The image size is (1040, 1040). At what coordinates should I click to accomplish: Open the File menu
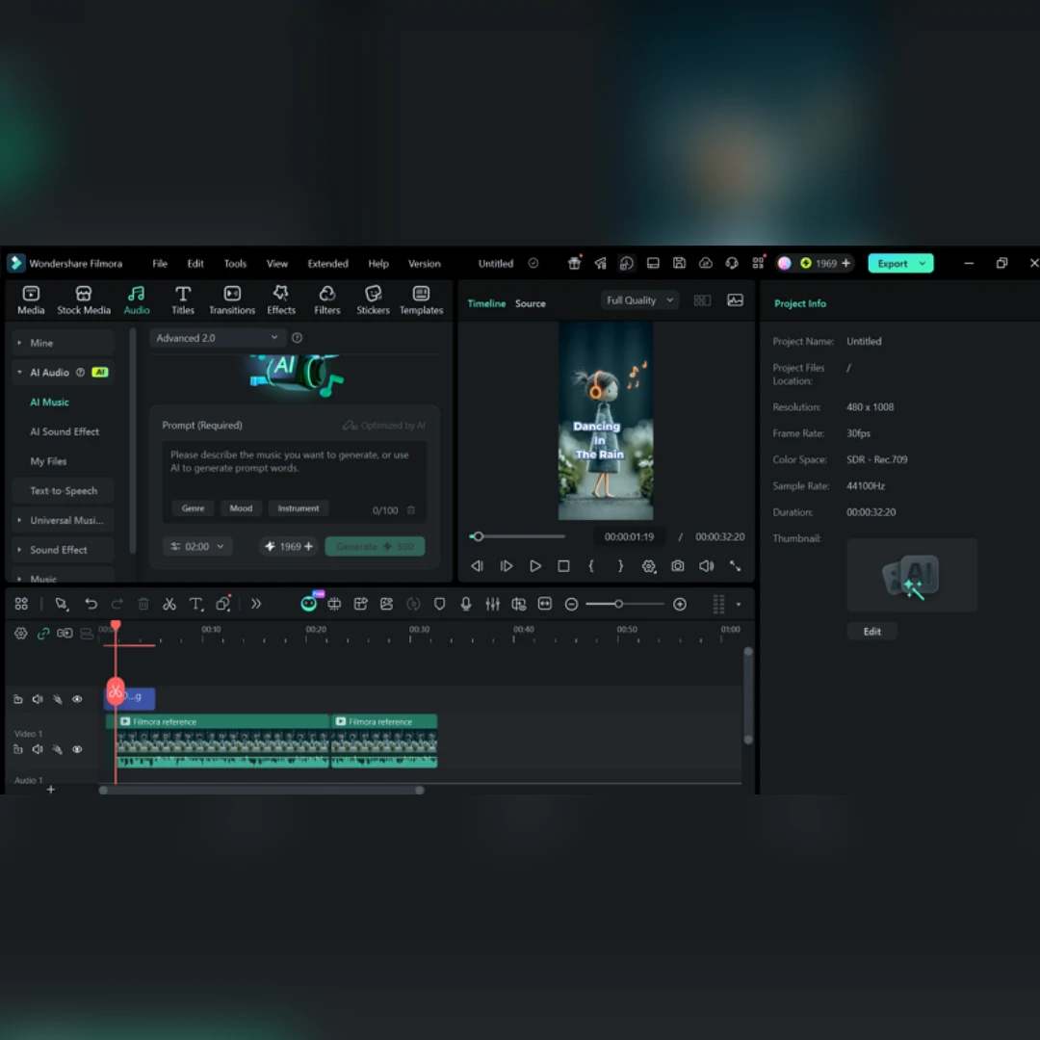[x=160, y=263]
